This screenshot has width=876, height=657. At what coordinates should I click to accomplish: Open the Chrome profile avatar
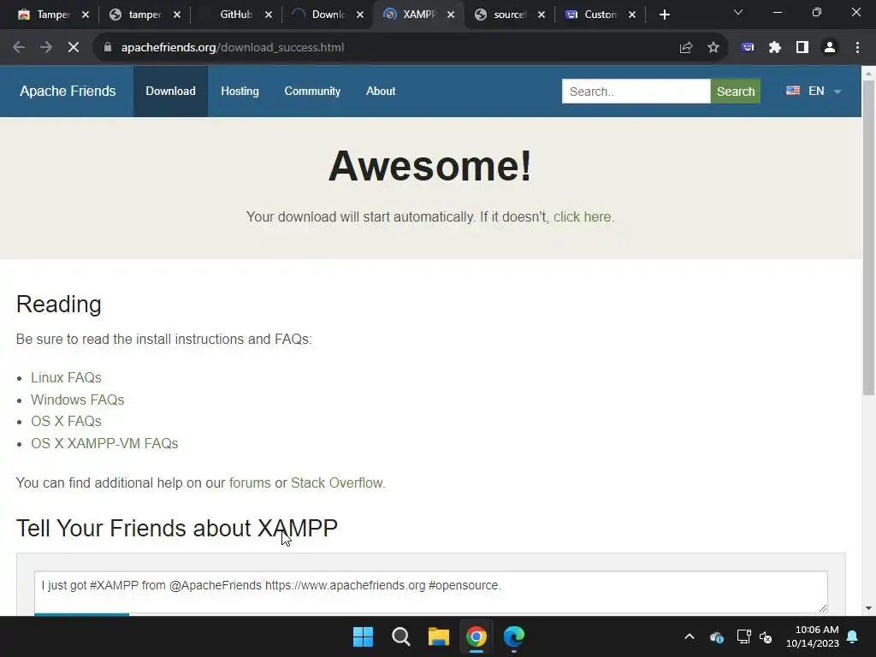[830, 48]
